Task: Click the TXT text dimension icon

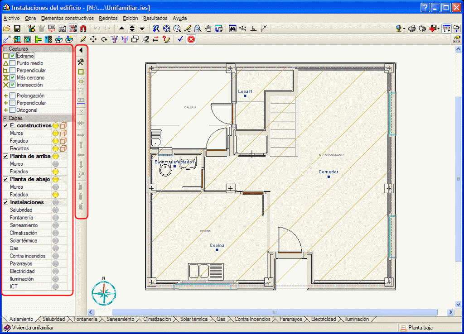Action: 52,29
